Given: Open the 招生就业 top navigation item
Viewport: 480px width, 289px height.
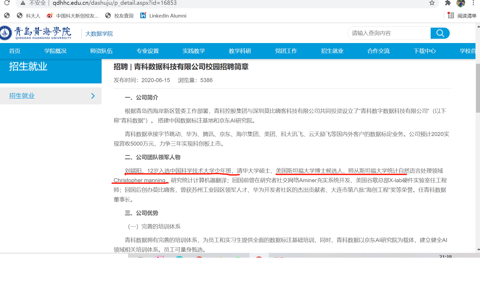Looking at the screenshot, I should click(332, 51).
